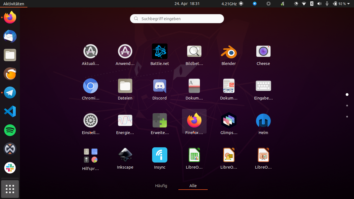This screenshot has width=354, height=199.
Task: Click the green signal tray indicator
Action: tap(282, 4)
